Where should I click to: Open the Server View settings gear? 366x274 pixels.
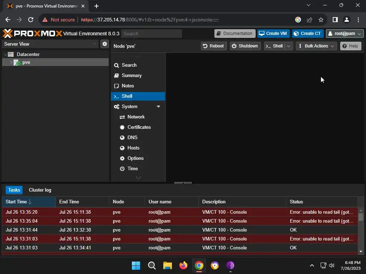coord(105,44)
